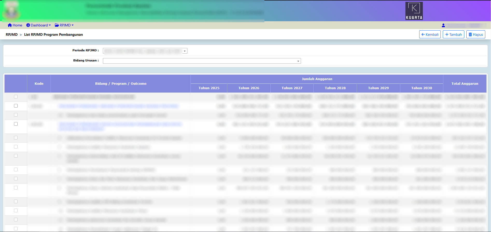
Task: Tick the fourth table row checkbox
Action: click(16, 124)
